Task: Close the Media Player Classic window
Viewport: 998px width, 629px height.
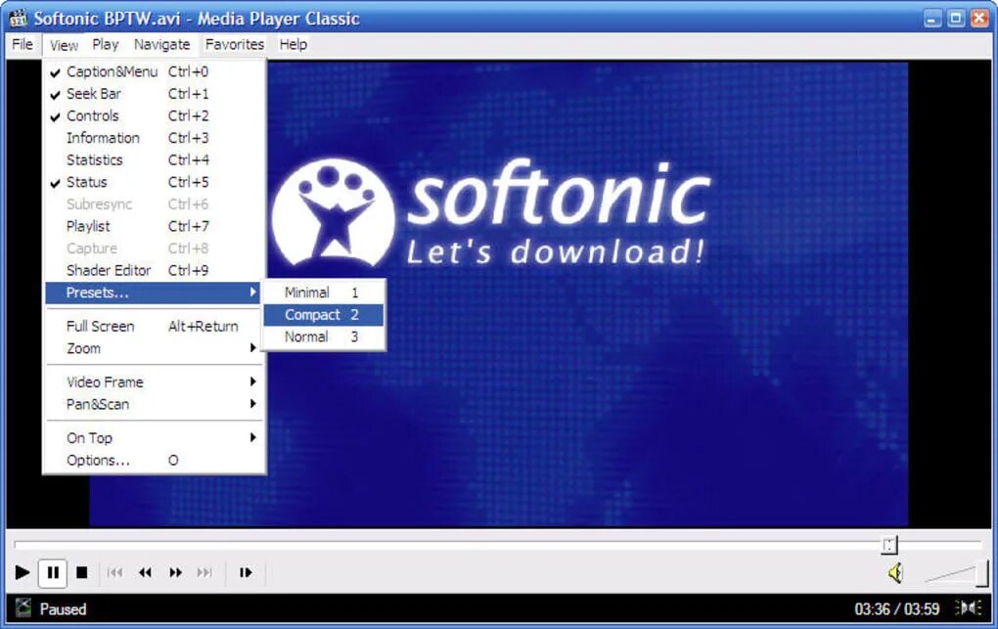Action: (979, 18)
